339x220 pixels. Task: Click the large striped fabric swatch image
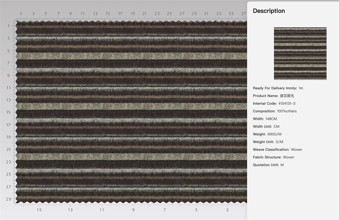pyautogui.click(x=131, y=112)
